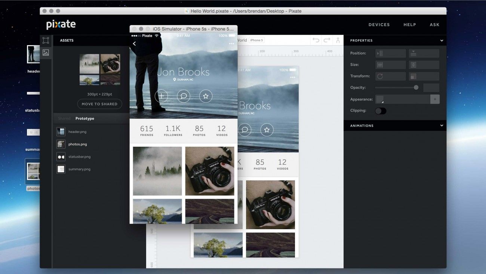Toggle the Clipping switch
Image resolution: width=486 pixels, height=274 pixels.
click(x=381, y=110)
